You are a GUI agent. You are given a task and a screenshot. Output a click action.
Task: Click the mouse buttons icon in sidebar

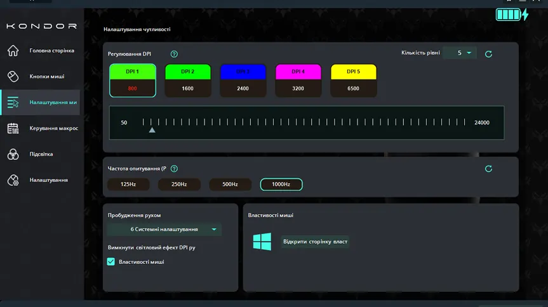pos(13,77)
